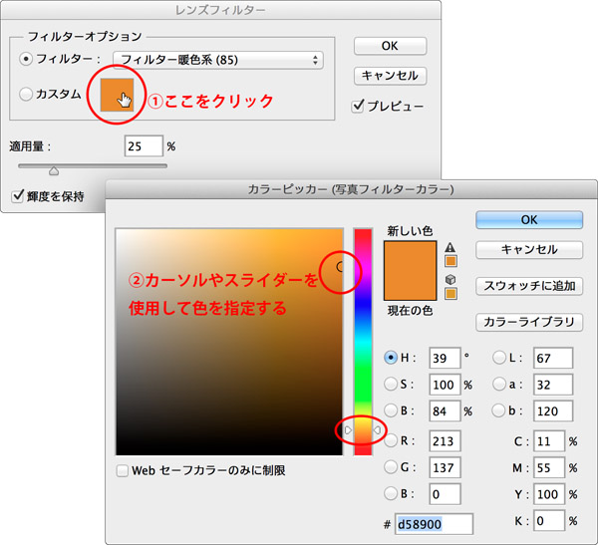Image resolution: width=598 pixels, height=545 pixels.
Task: Click the スウォッチに追加 button
Action: (x=529, y=286)
